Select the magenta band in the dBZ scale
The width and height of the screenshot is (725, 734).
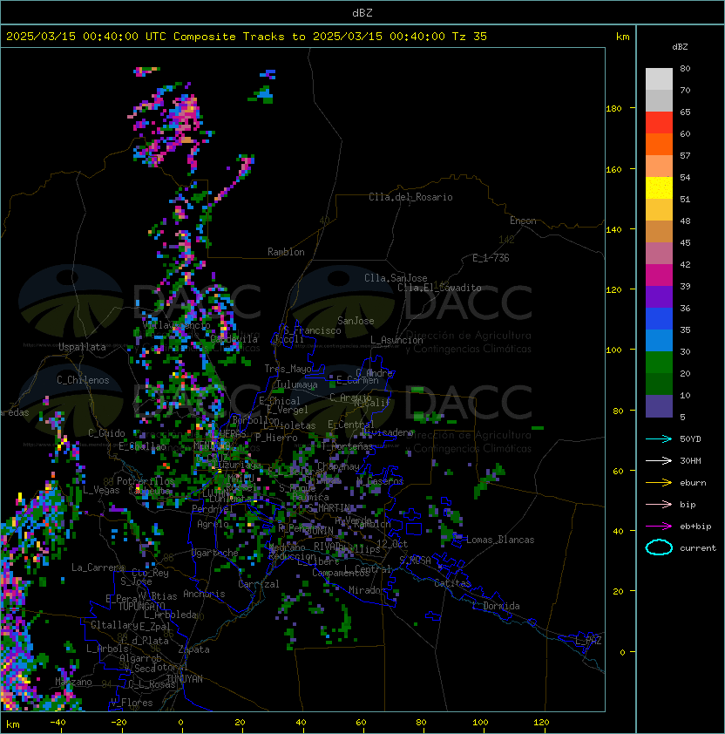coord(659,275)
